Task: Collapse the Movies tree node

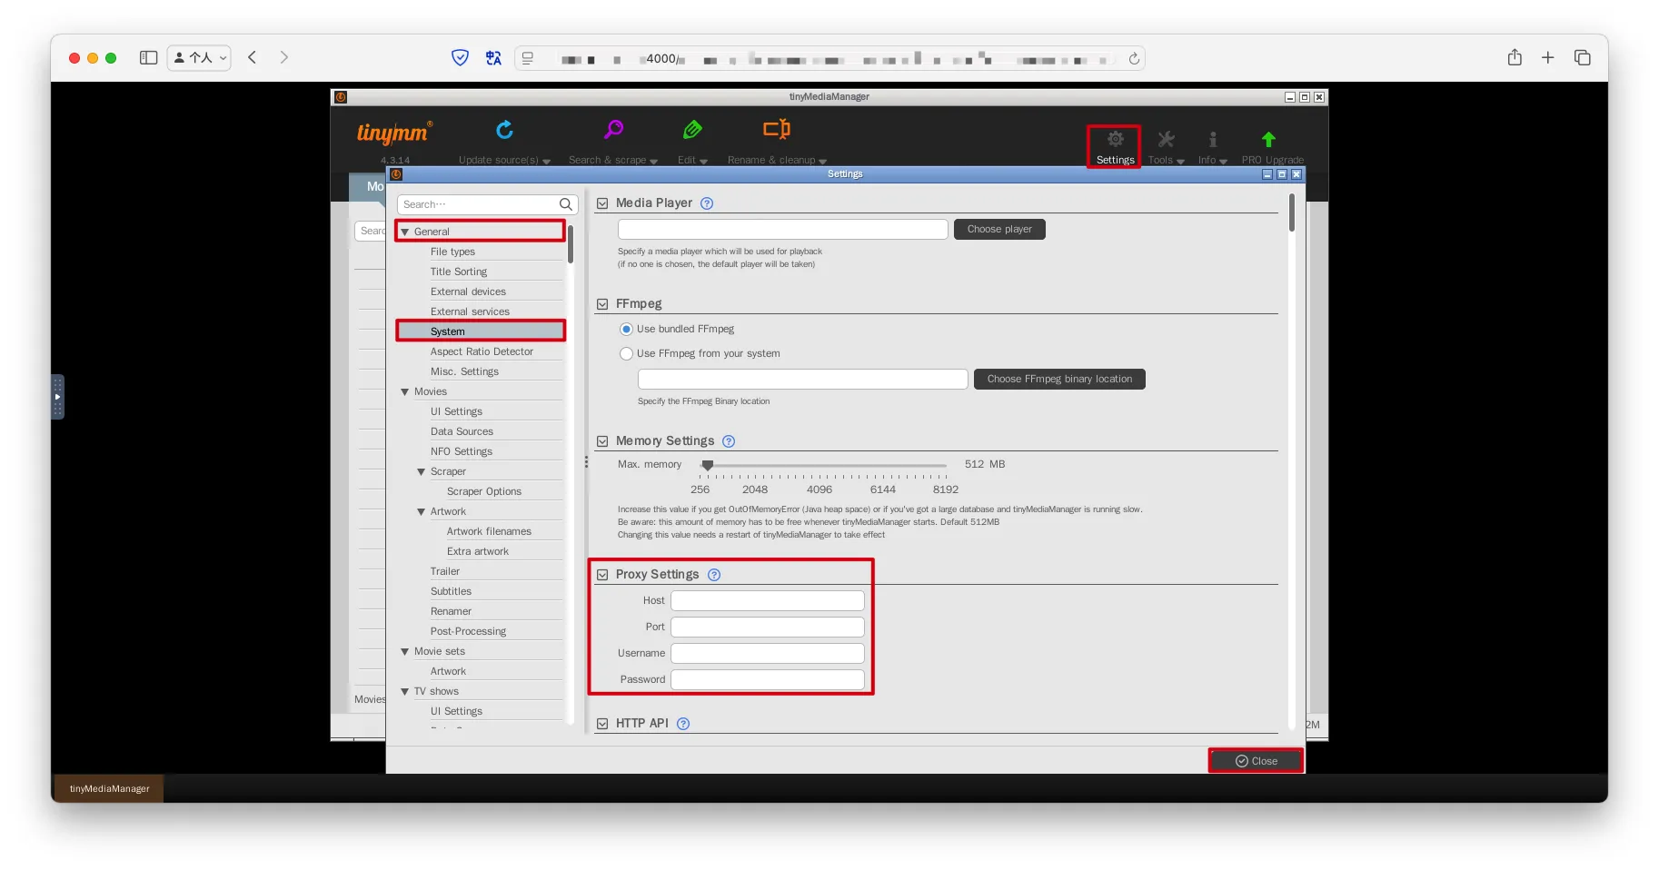Action: coord(405,392)
